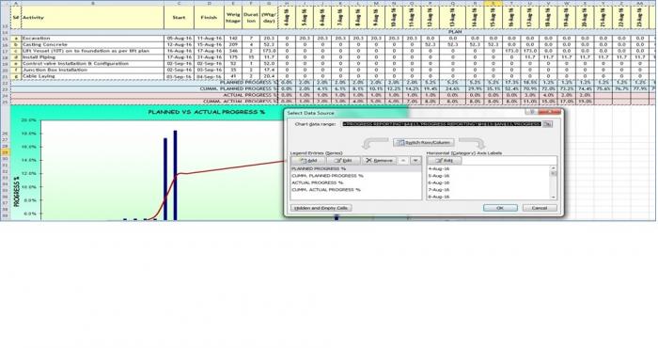Select the Finish header cell
Viewport: 658px width, 348px height.
[x=209, y=18]
